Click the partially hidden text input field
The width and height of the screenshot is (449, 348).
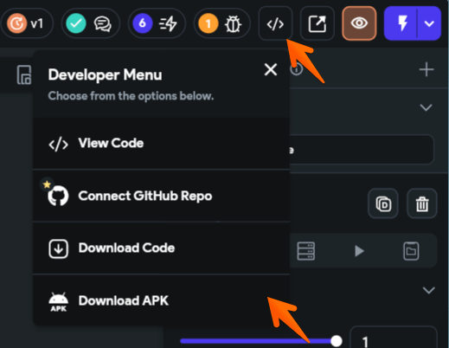(362, 150)
